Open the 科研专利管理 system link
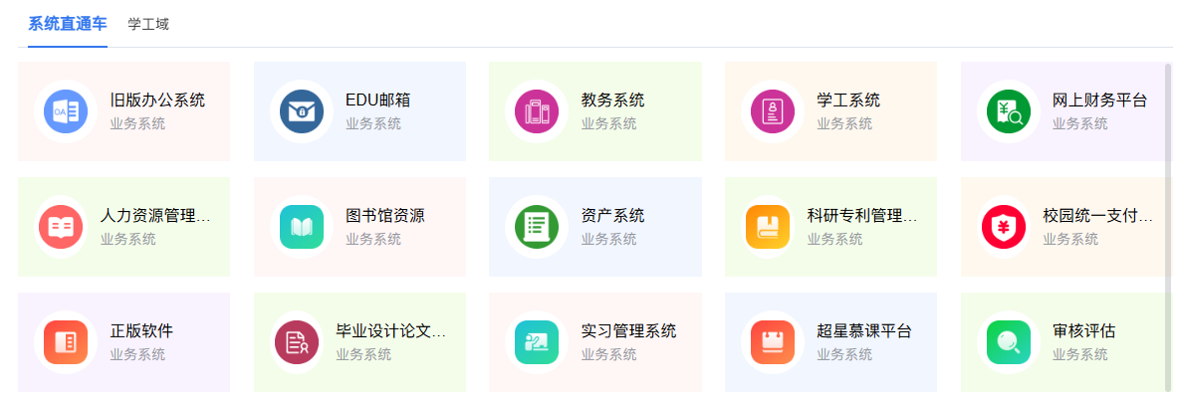The height and width of the screenshot is (404, 1183). pyautogui.click(x=861, y=216)
